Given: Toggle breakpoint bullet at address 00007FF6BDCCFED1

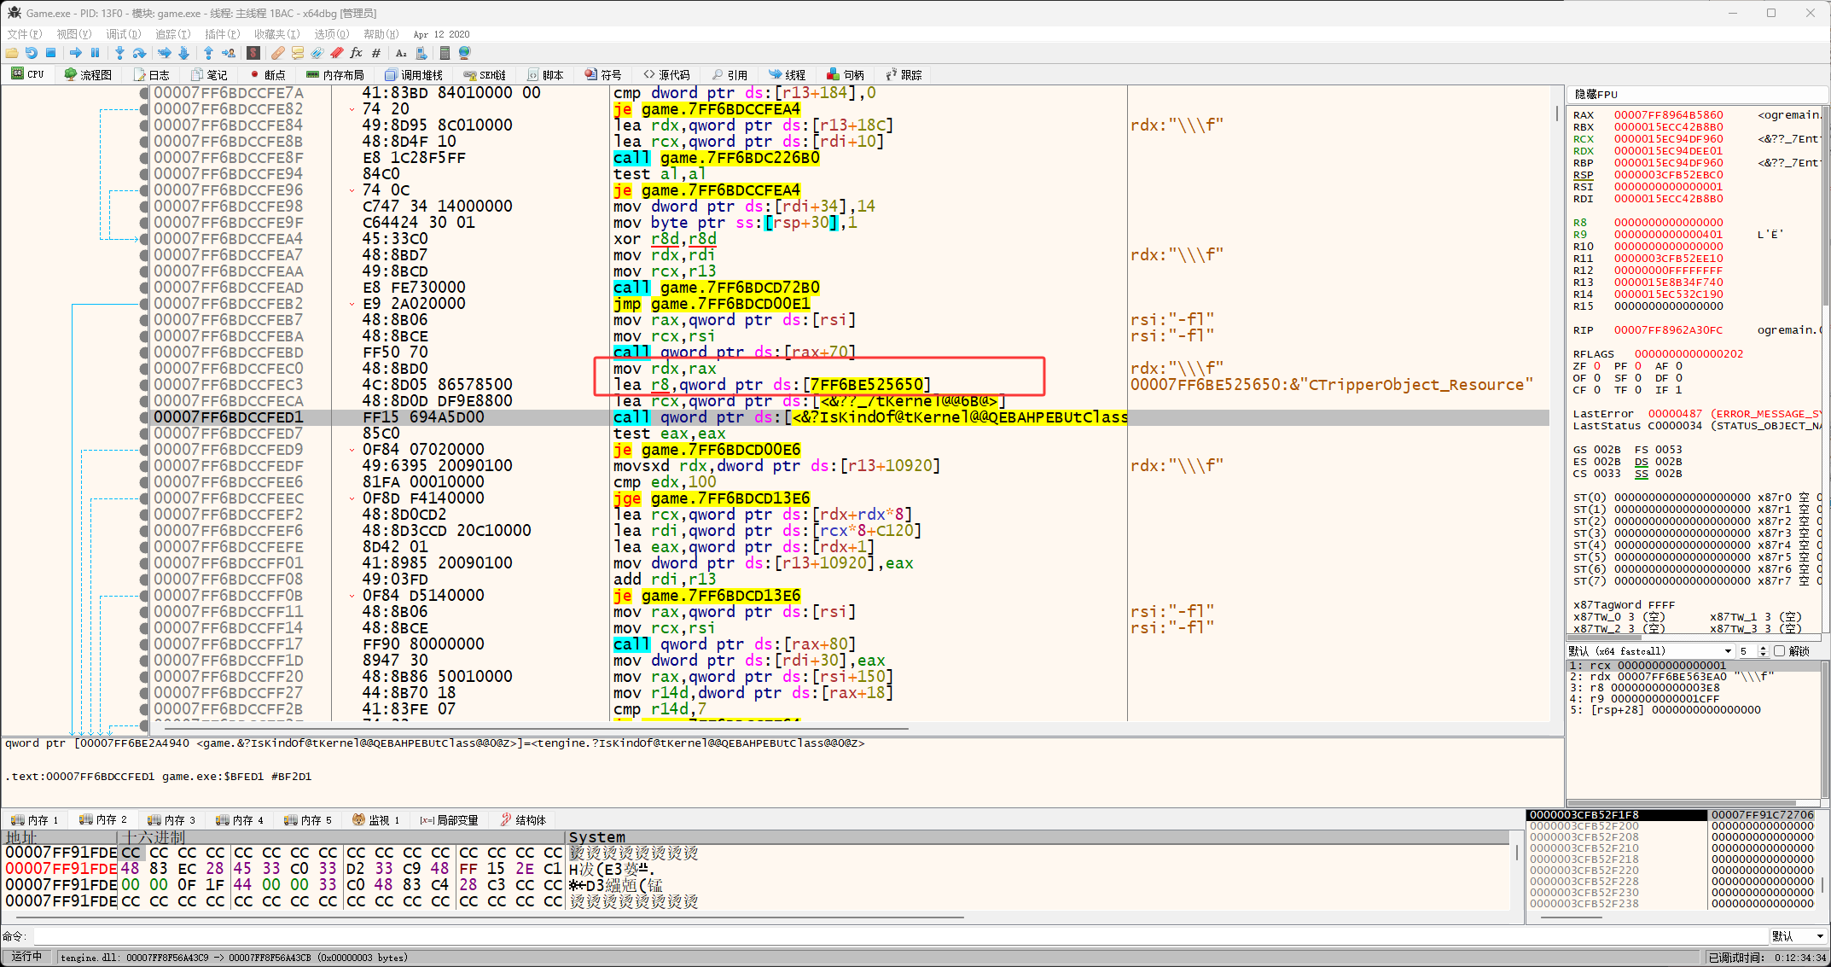Looking at the screenshot, I should coord(144,417).
